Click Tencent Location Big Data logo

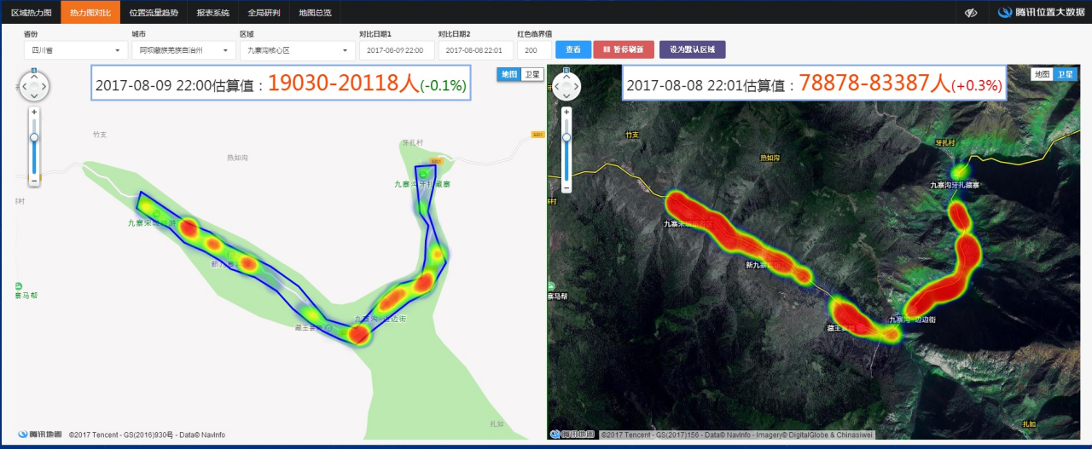[1042, 13]
